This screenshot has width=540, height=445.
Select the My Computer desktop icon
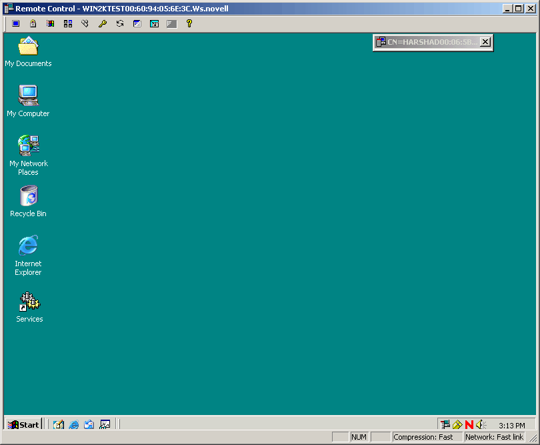point(28,101)
